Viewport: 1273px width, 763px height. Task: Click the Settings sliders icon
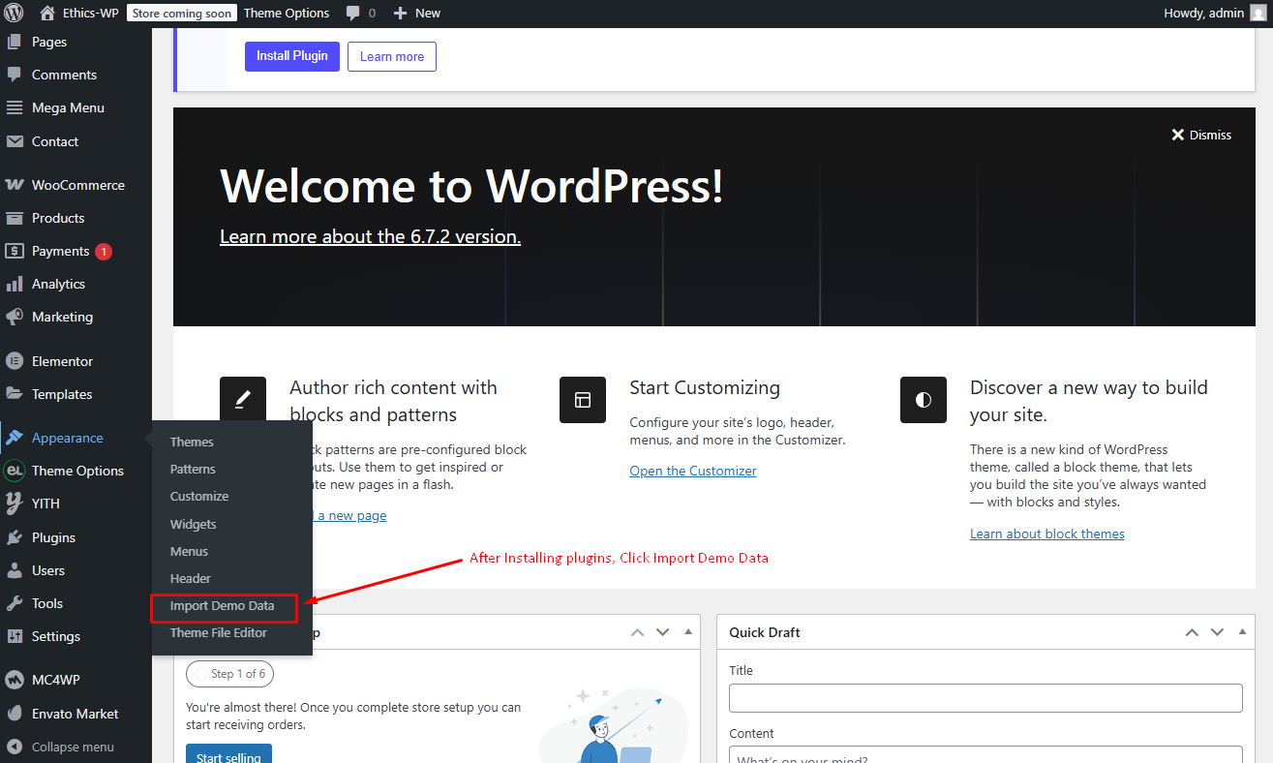click(x=15, y=636)
